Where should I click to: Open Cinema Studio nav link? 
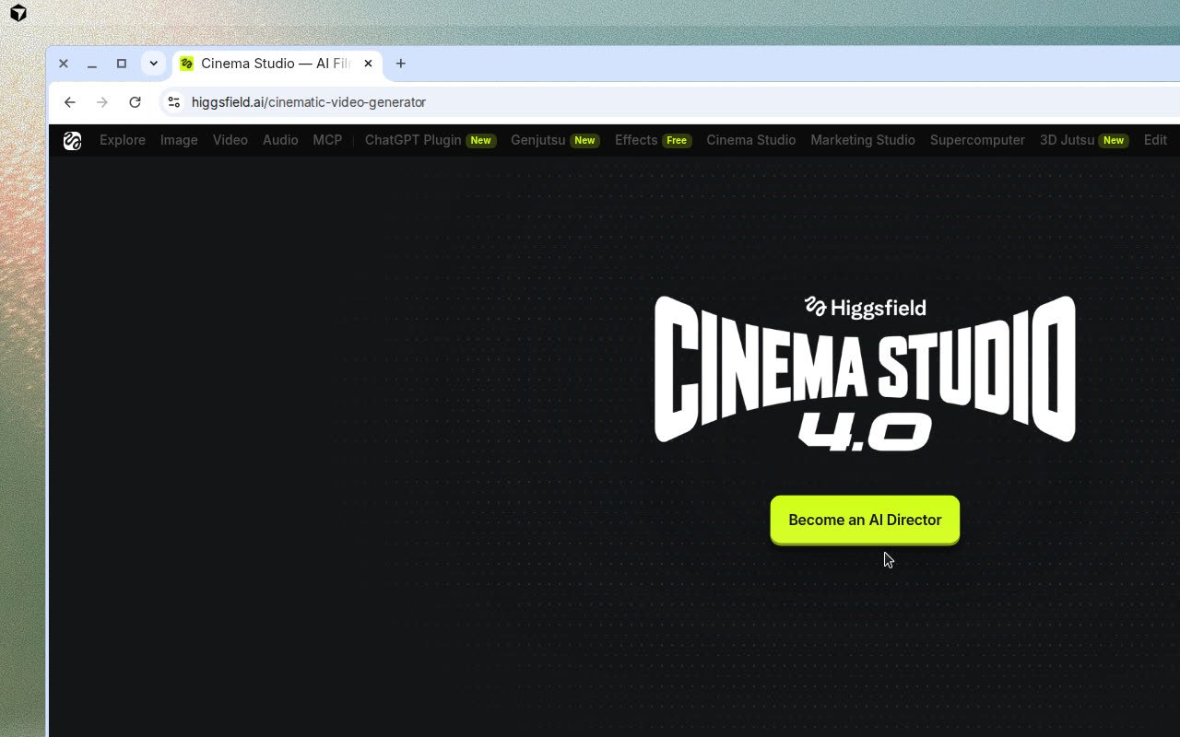tap(750, 140)
